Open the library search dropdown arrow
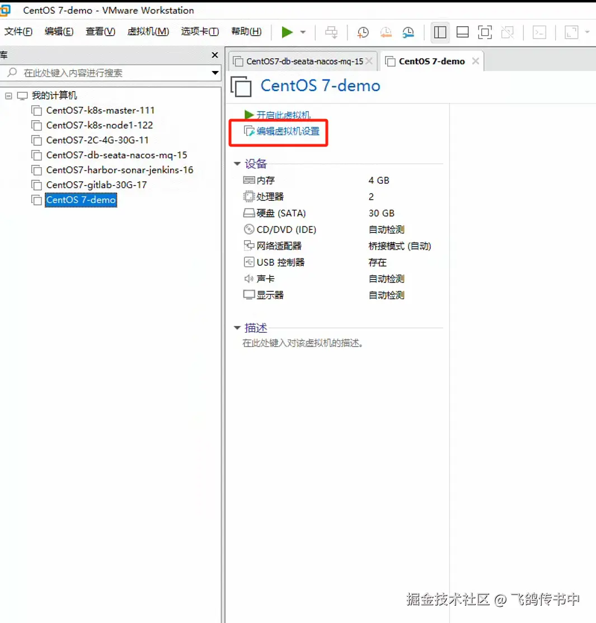 215,73
